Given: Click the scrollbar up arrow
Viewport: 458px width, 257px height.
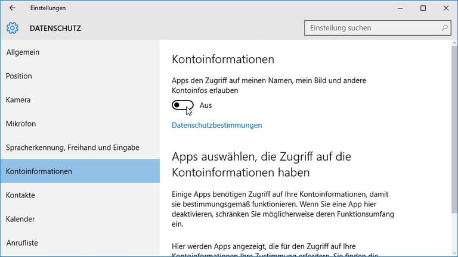Looking at the screenshot, I should (454, 43).
